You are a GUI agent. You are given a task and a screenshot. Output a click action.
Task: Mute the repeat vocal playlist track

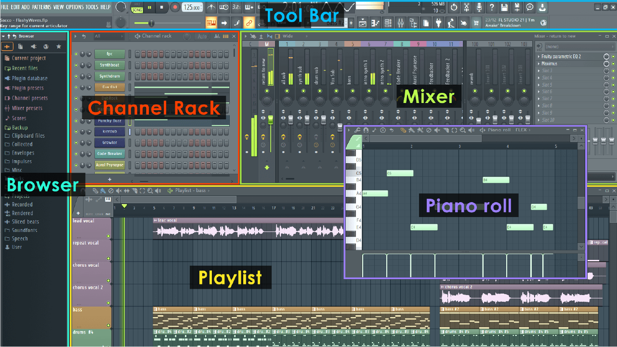(108, 258)
